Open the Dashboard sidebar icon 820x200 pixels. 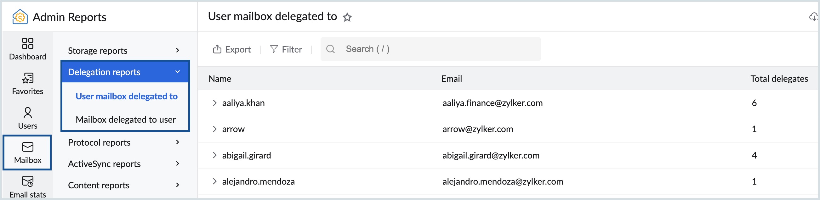pyautogui.click(x=28, y=49)
